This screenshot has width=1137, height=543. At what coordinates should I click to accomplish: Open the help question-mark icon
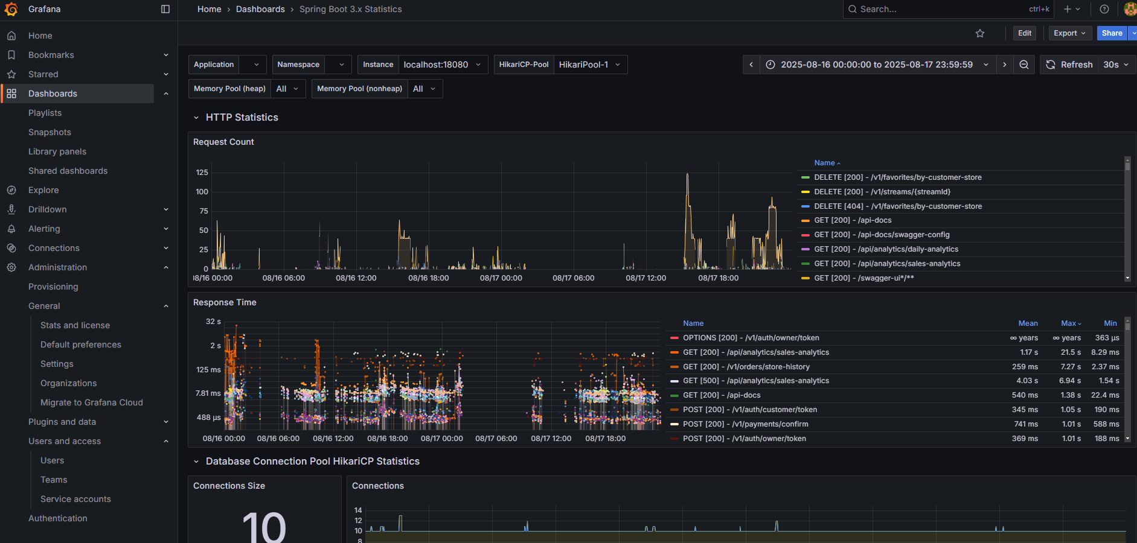(1104, 9)
